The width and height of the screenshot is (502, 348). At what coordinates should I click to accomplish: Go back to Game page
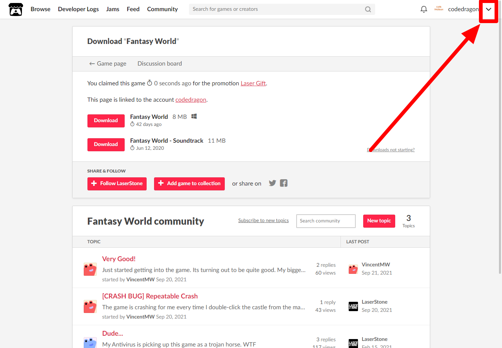click(x=108, y=64)
